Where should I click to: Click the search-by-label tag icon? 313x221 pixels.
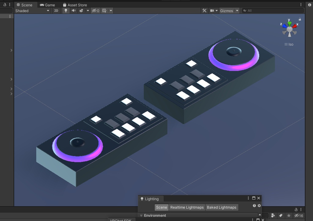(281, 216)
